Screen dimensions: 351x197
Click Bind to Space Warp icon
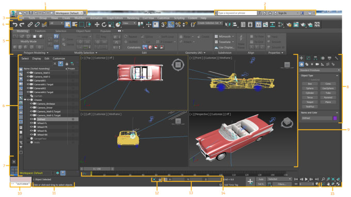[x=44, y=25]
